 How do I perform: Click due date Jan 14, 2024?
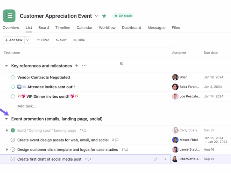(x=213, y=96)
